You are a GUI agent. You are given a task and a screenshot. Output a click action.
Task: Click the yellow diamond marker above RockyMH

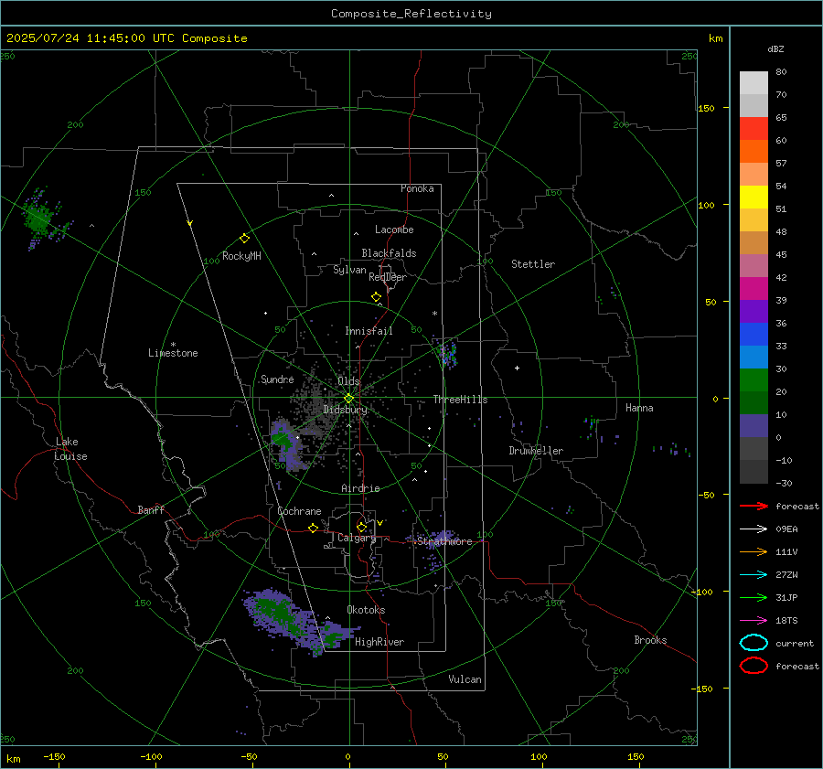pyautogui.click(x=244, y=239)
